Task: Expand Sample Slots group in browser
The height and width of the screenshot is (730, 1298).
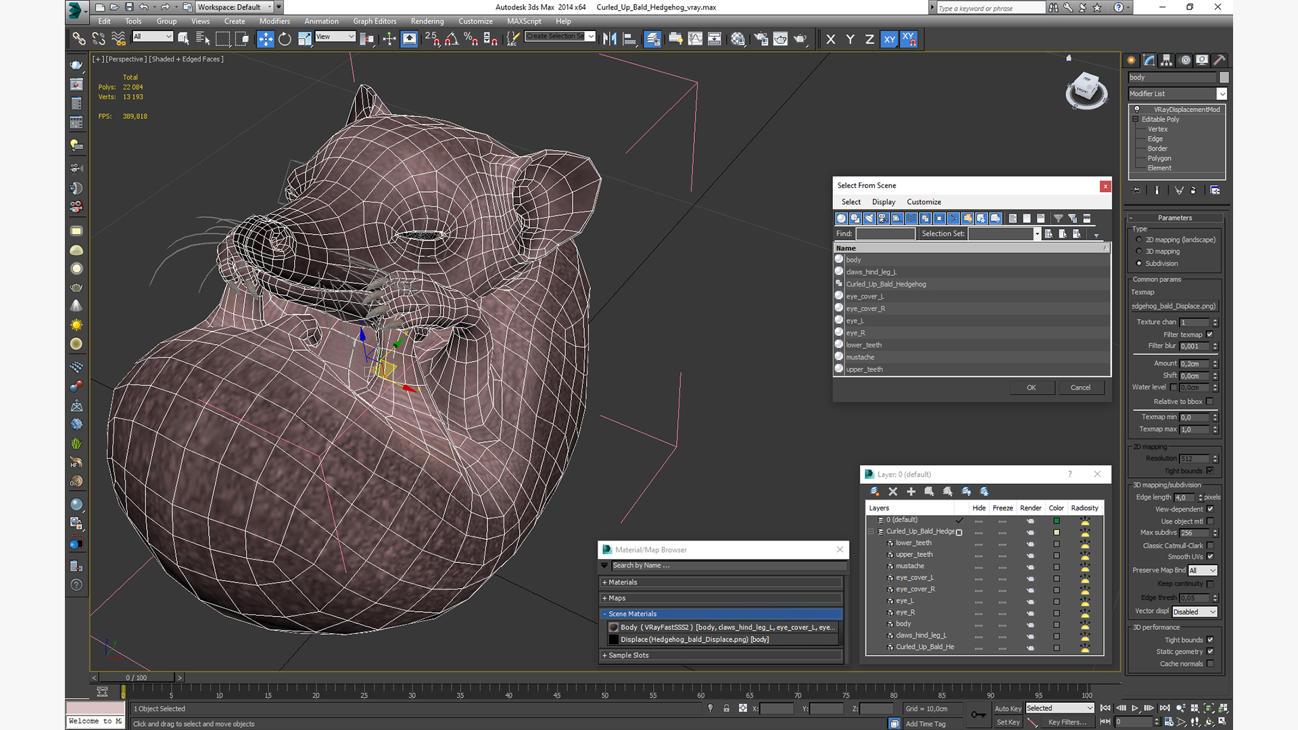Action: 722,655
